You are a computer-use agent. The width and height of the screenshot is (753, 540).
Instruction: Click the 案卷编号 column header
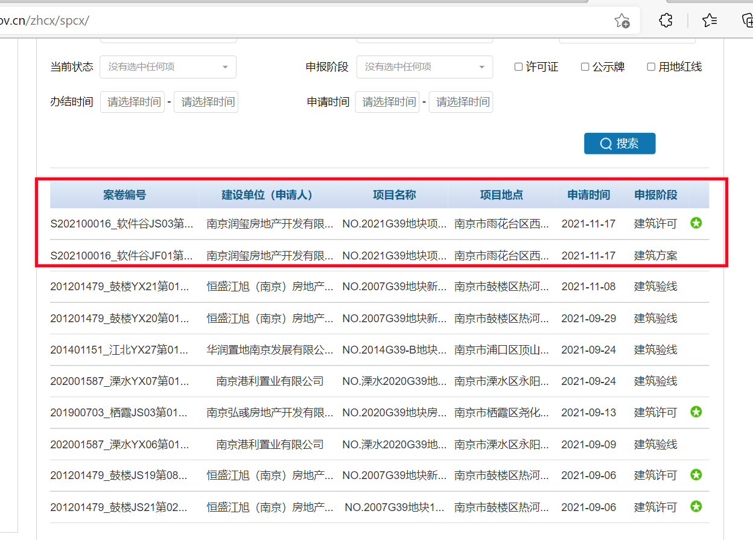click(124, 195)
